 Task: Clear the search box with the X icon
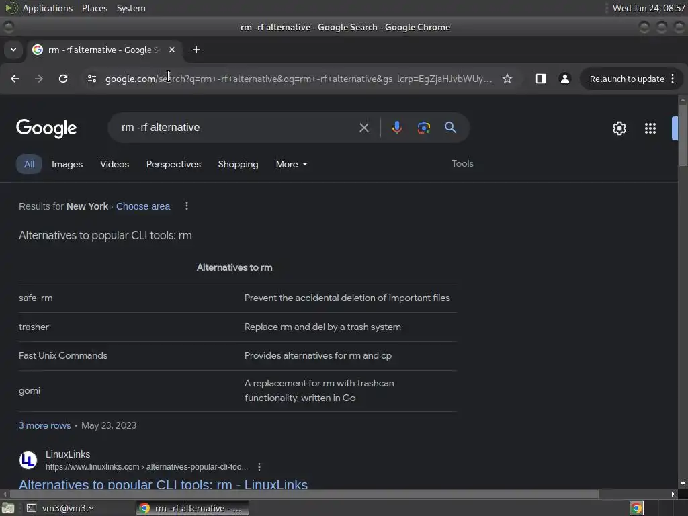363,128
